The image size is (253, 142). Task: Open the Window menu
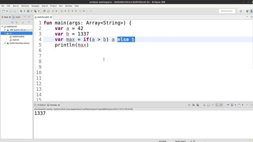68,6
